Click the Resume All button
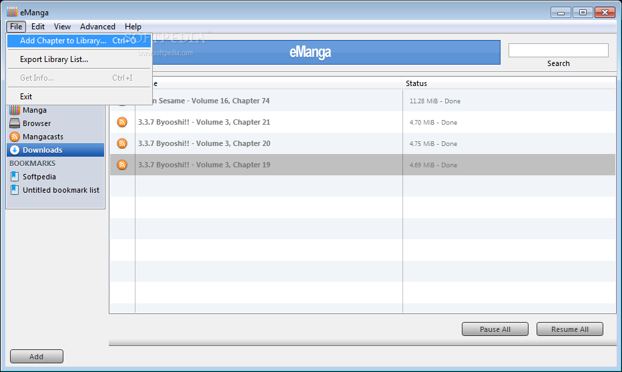Image resolution: width=622 pixels, height=372 pixels. 570,329
